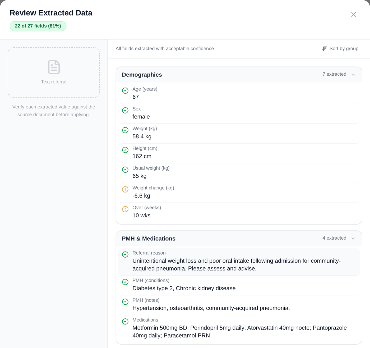The image size is (370, 348).
Task: Click the 7 extracted count
Action: click(334, 74)
